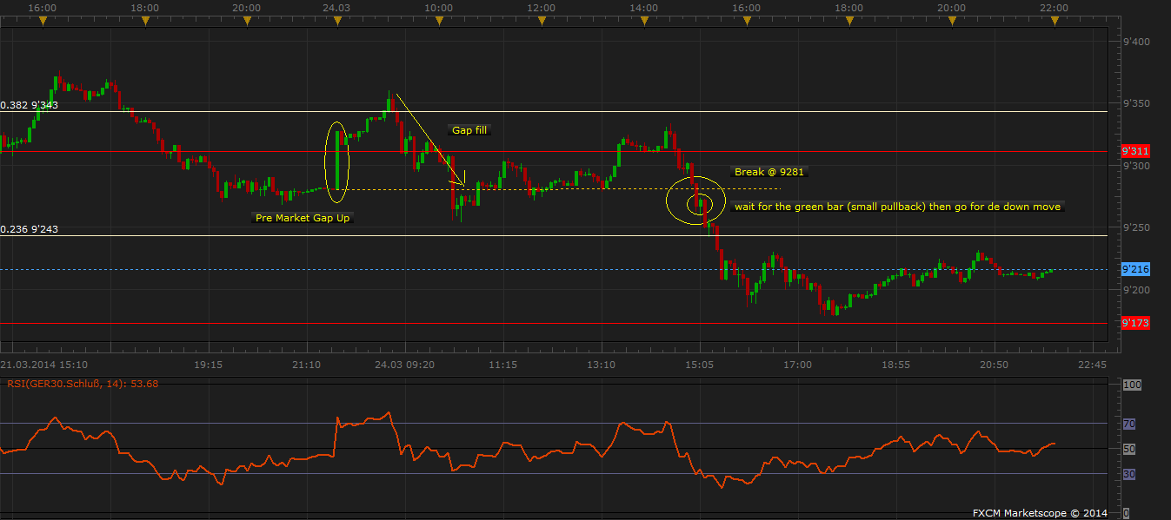The height and width of the screenshot is (520, 1171).
Task: Select the blue 9'216 current price tag
Action: tap(1135, 269)
